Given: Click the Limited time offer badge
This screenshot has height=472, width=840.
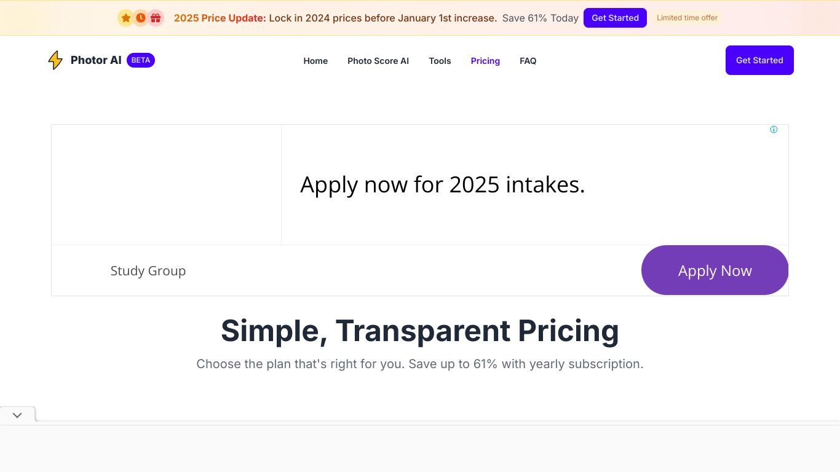Looking at the screenshot, I should click(687, 18).
